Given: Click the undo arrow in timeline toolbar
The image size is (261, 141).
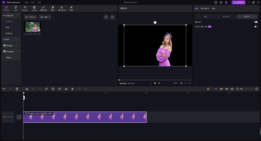Looking at the screenshot, I should coord(4,89).
